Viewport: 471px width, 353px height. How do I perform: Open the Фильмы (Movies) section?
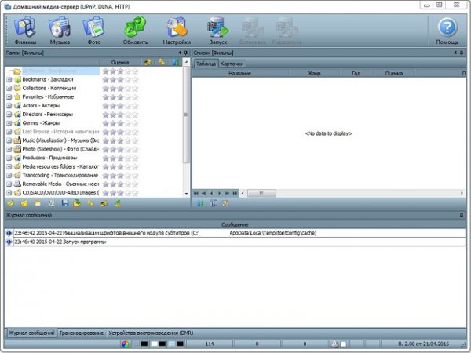coord(26,31)
